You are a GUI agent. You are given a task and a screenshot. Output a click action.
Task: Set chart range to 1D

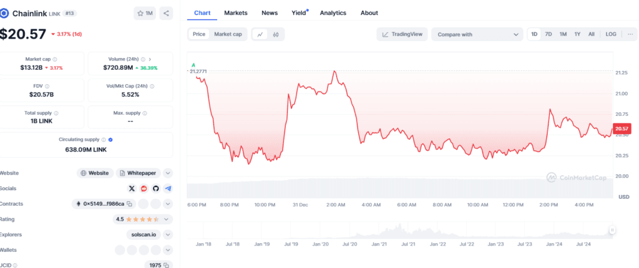[x=534, y=34]
